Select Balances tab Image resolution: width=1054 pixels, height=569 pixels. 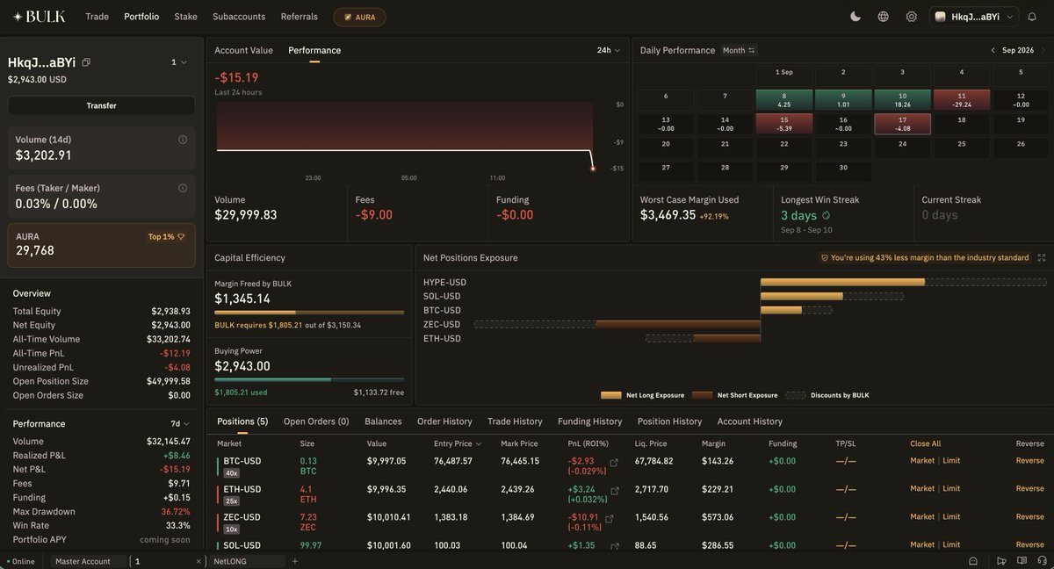383,421
